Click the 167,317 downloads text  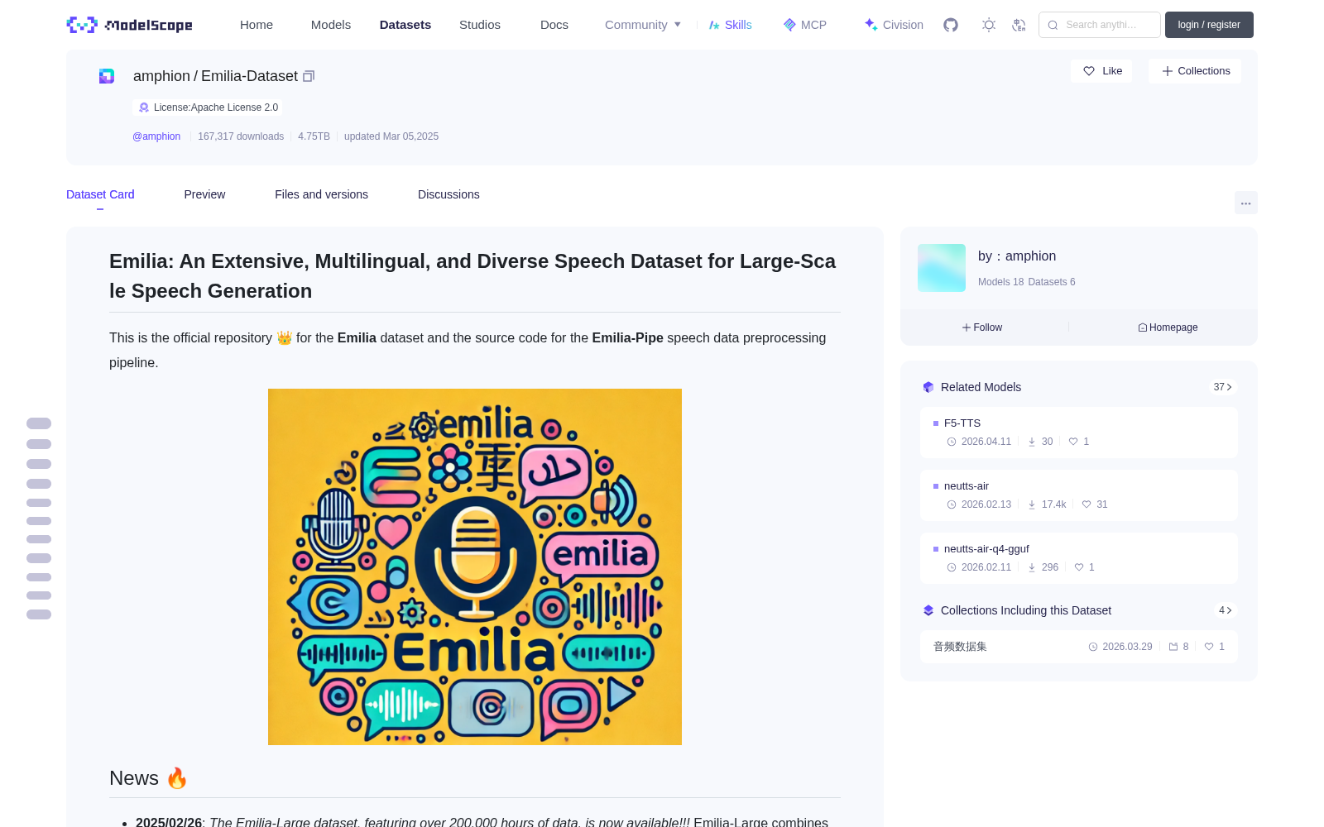(x=241, y=136)
